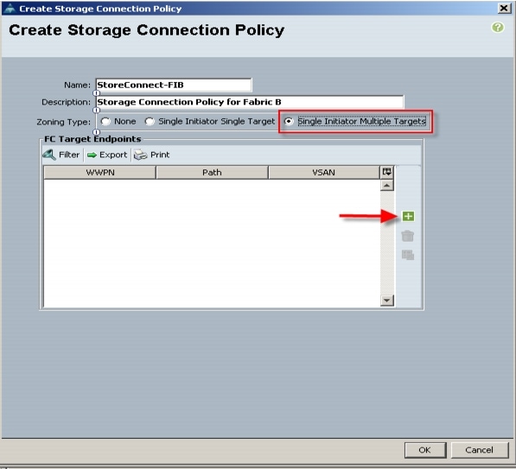516x469 pixels.
Task: Click the scroll down arrow of table
Action: point(386,301)
